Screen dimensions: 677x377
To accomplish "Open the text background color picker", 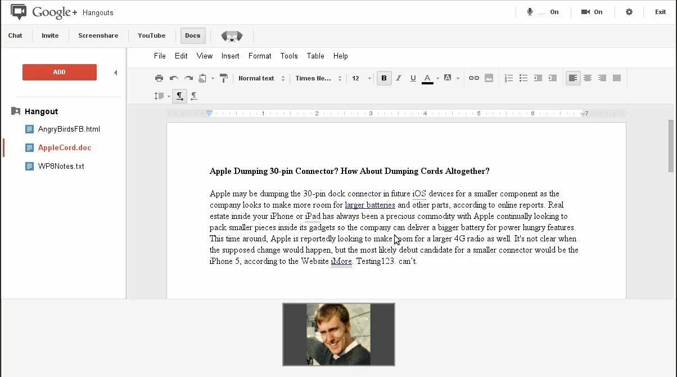I will 448,78.
